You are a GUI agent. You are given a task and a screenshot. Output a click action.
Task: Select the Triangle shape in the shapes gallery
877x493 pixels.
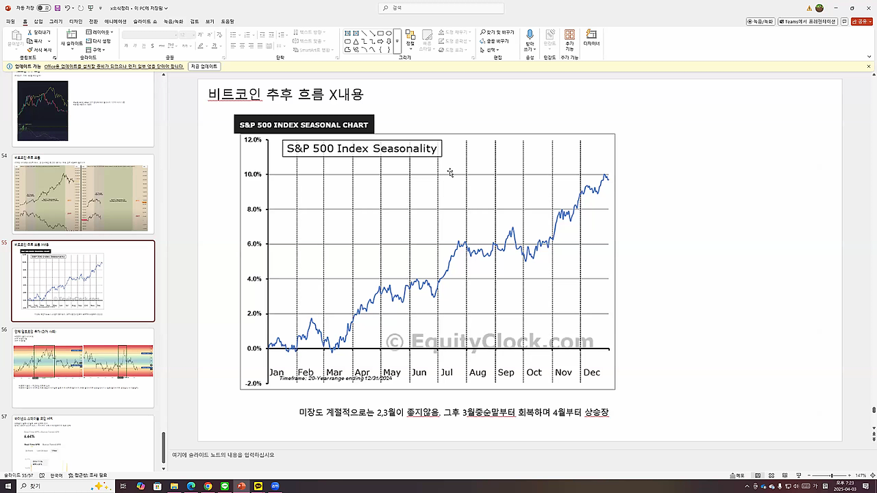click(x=356, y=41)
